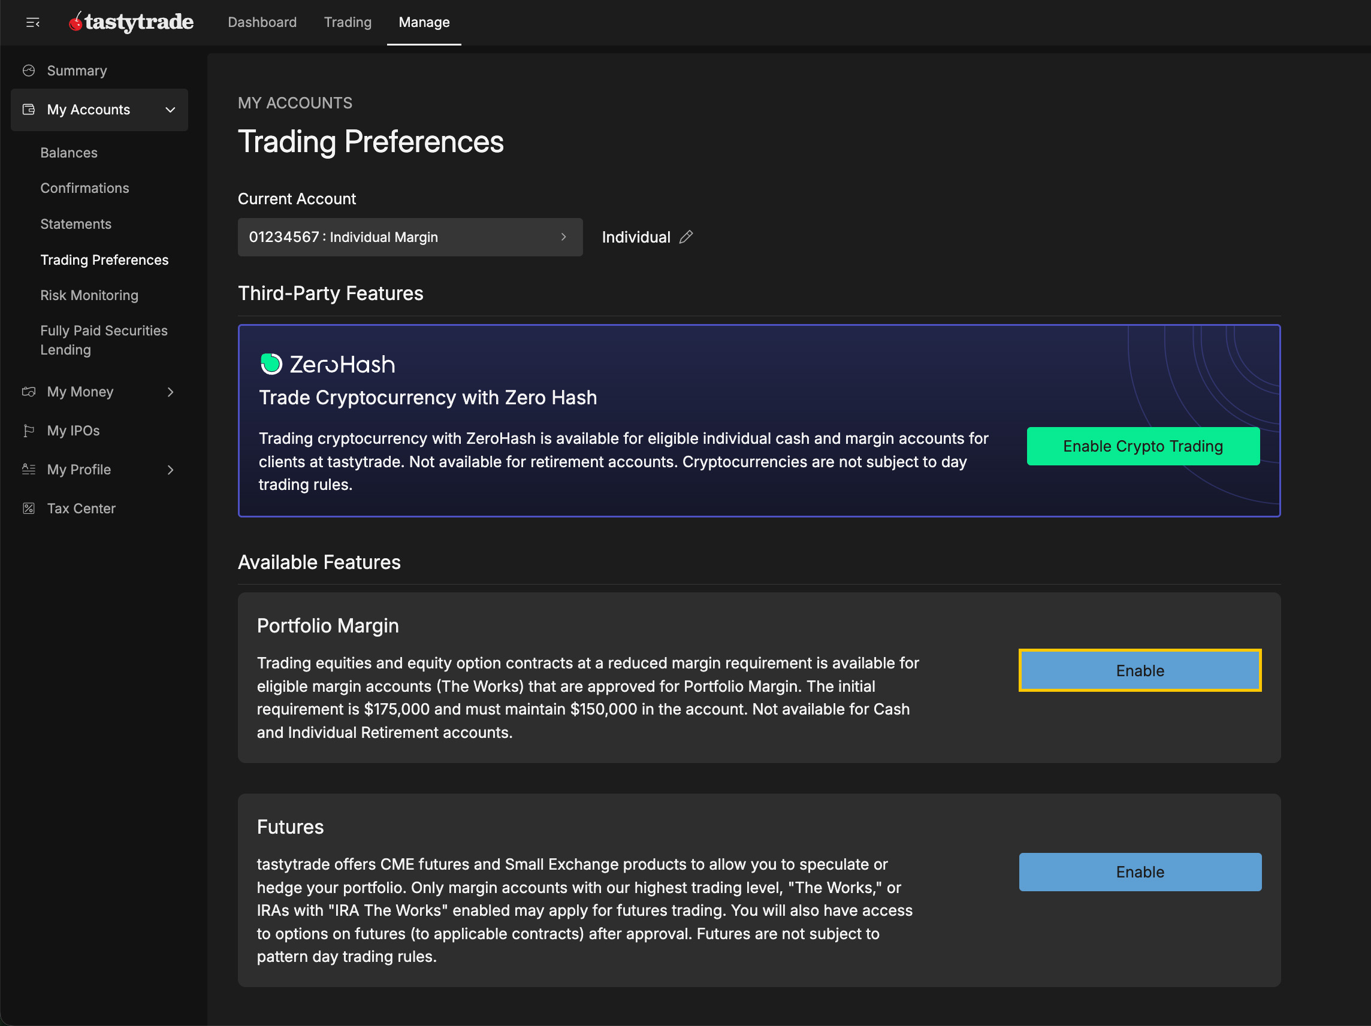Screen dimensions: 1371x1026
Task: Collapse the sidebar via hamburger icon
Action: (x=33, y=23)
